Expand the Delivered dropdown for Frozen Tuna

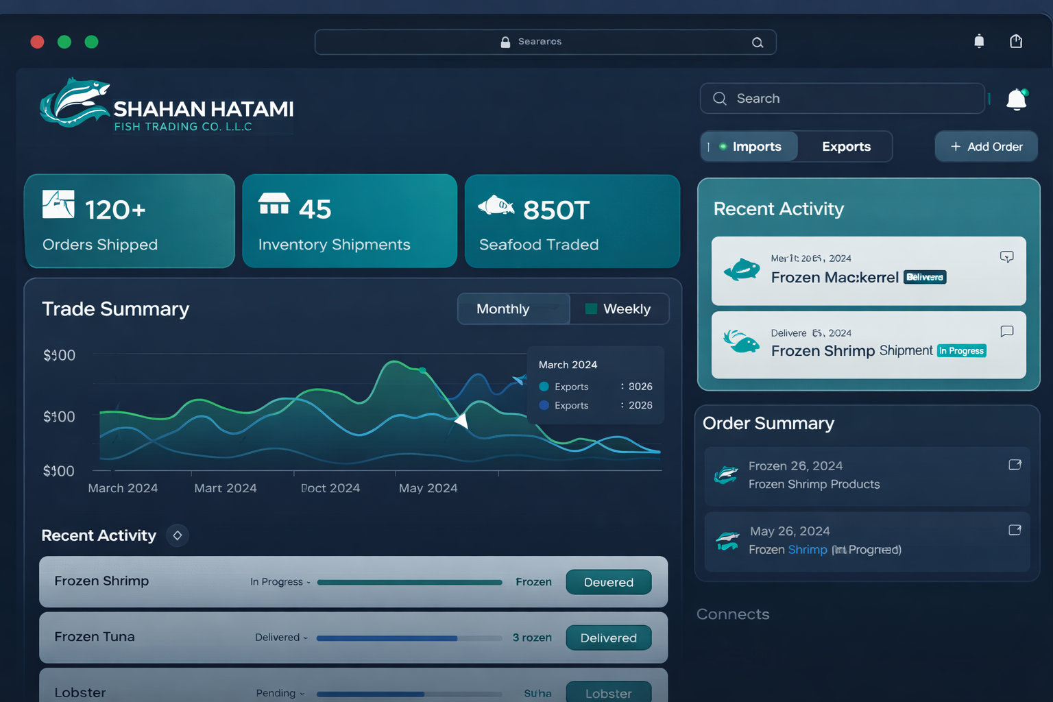click(281, 638)
